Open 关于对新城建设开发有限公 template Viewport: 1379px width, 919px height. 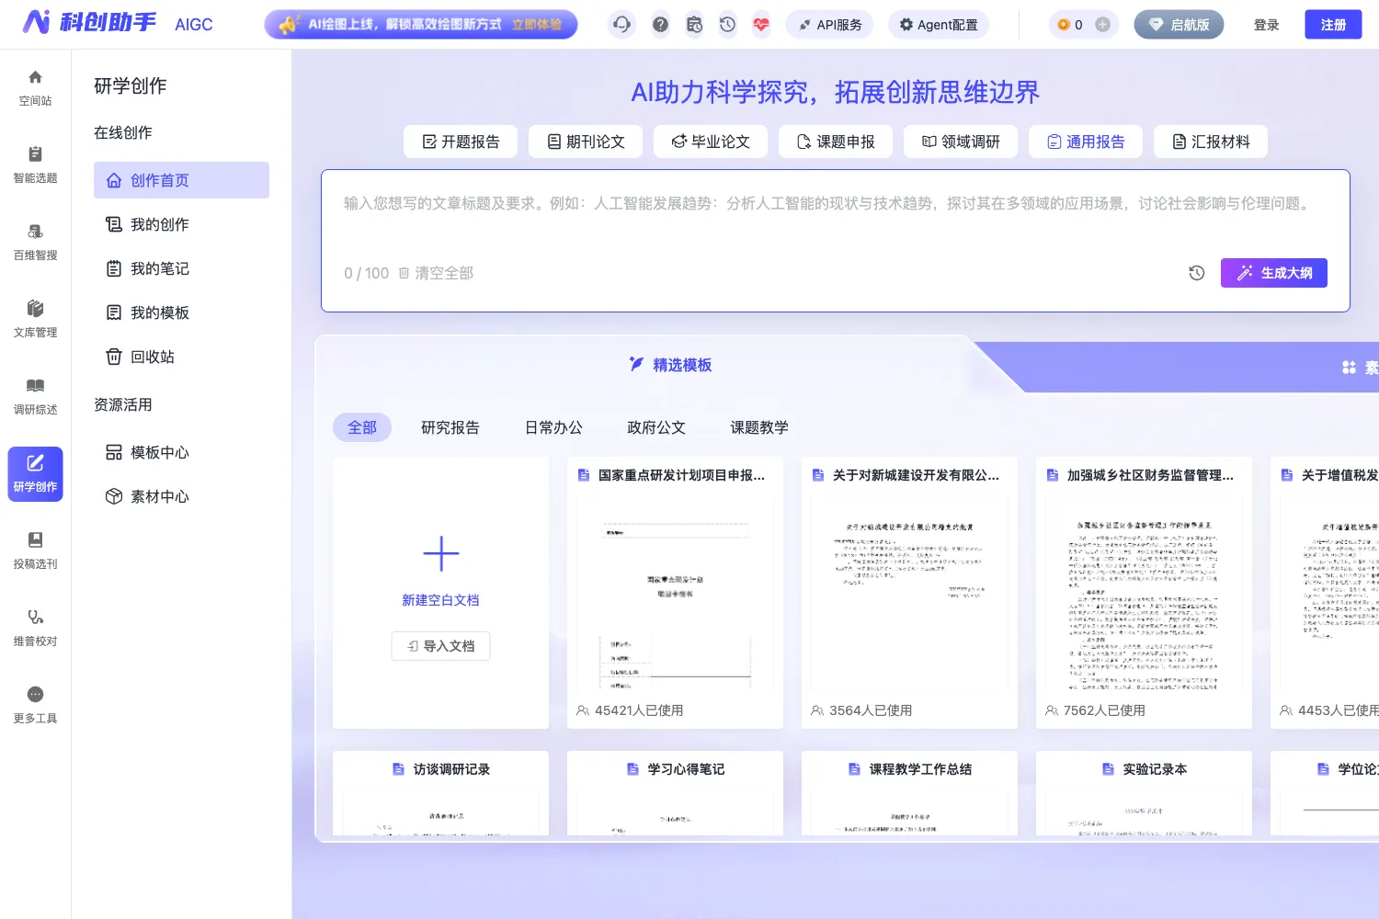(x=909, y=593)
